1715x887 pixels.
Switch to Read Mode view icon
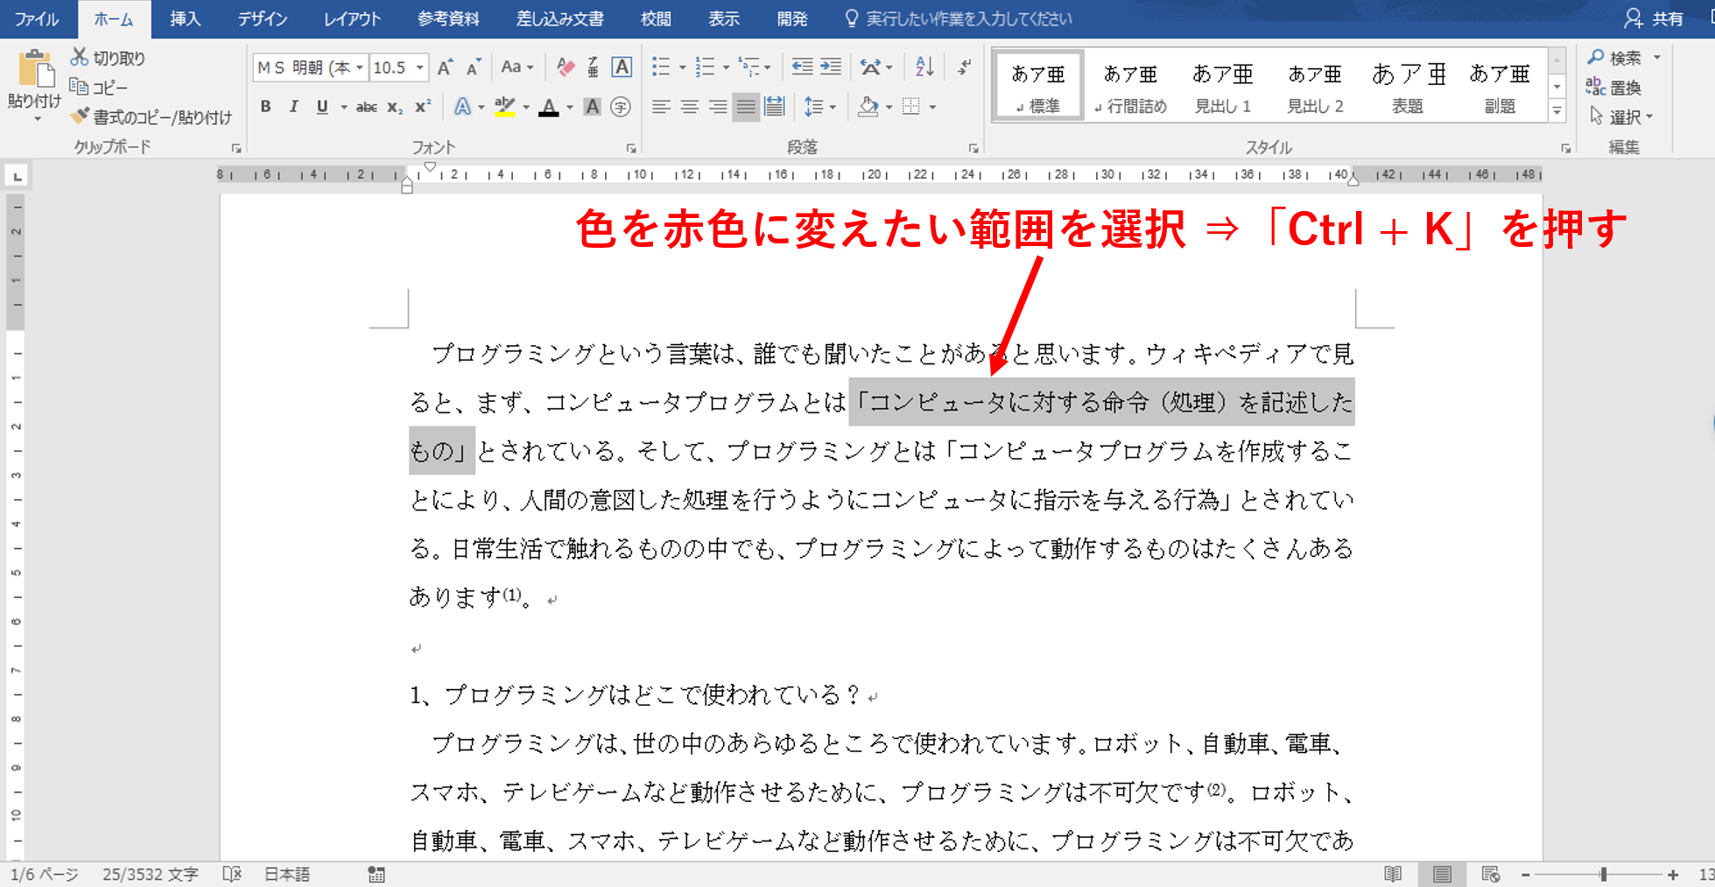[1393, 874]
